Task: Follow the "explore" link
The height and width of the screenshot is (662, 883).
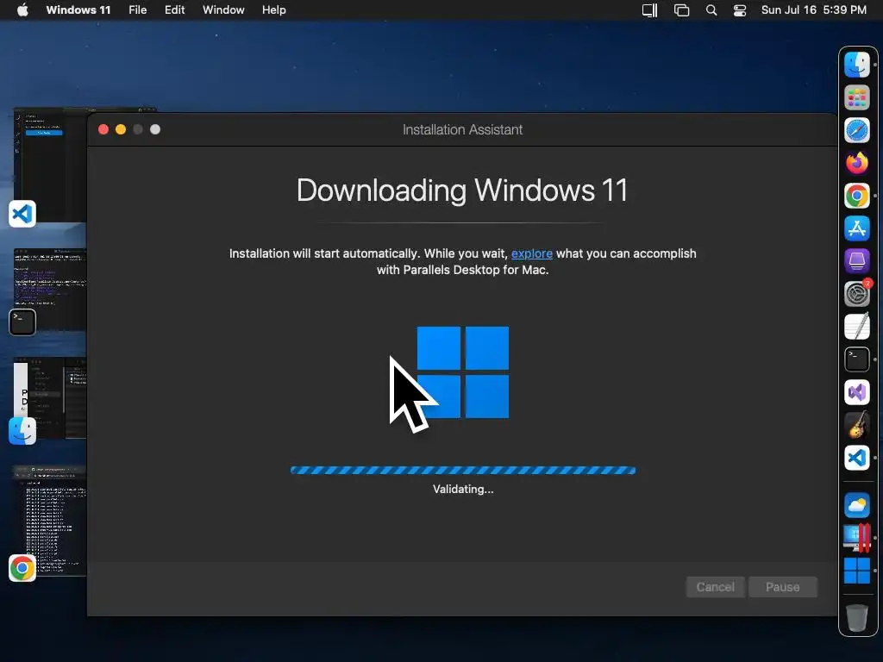Action: click(531, 254)
